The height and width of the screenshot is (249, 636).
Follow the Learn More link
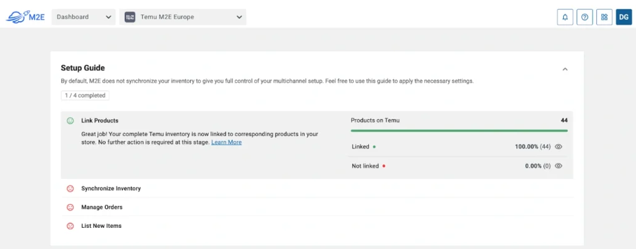pyautogui.click(x=226, y=142)
